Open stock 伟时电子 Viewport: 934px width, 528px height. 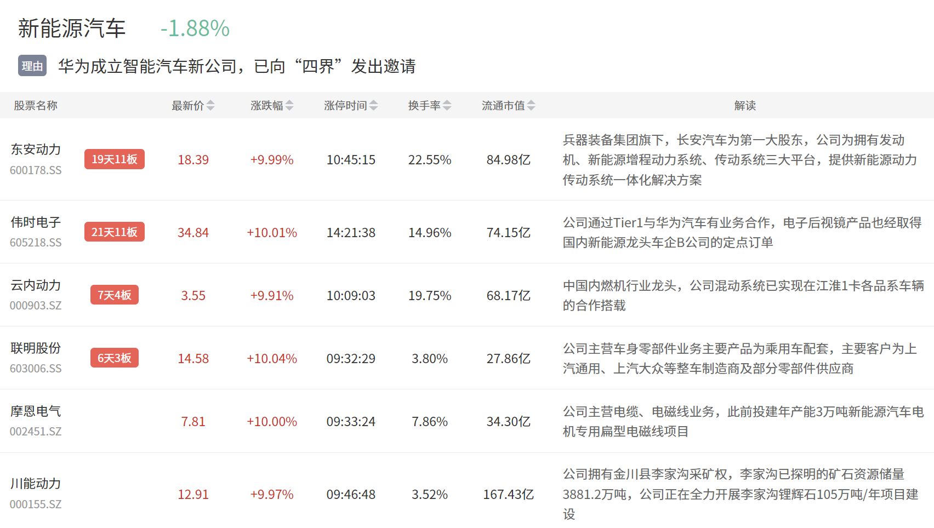[36, 222]
